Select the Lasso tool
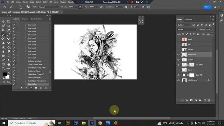The height and width of the screenshot is (126, 224). 3,26
